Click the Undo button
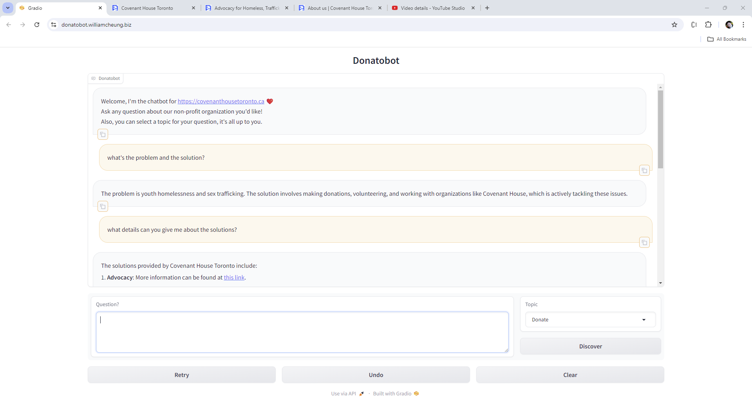 click(376, 375)
